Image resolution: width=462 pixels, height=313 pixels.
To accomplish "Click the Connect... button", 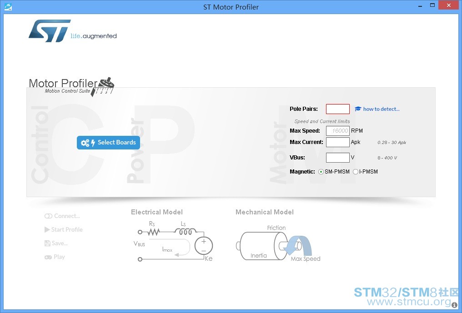I will click(62, 216).
